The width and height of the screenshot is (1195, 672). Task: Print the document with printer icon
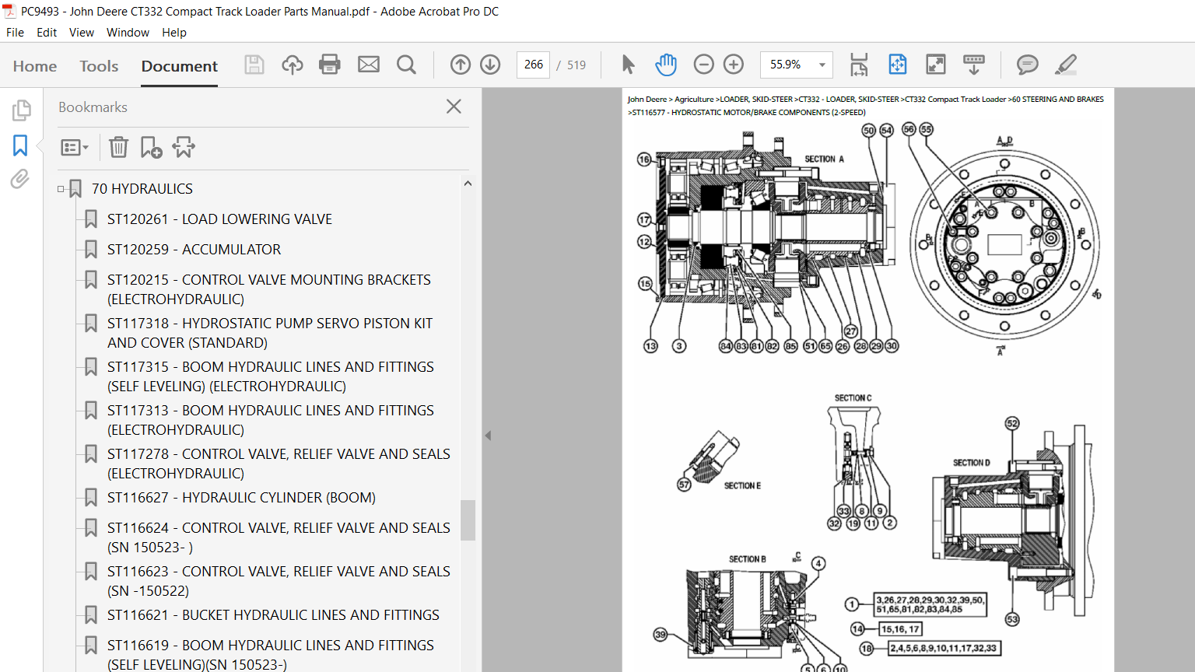pos(330,65)
